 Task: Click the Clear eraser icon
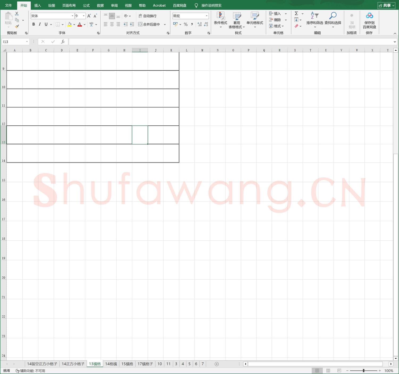296,26
